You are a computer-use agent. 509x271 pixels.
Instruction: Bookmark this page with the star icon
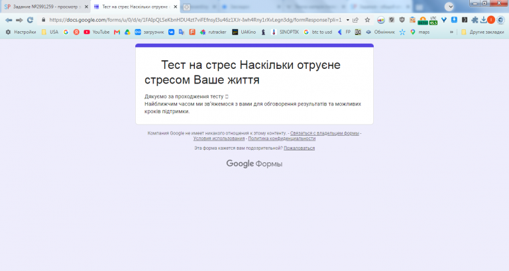pyautogui.click(x=367, y=20)
